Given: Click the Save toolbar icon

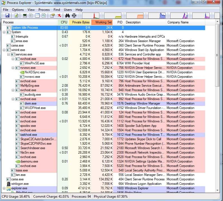Looking at the screenshot, I should [7, 16].
